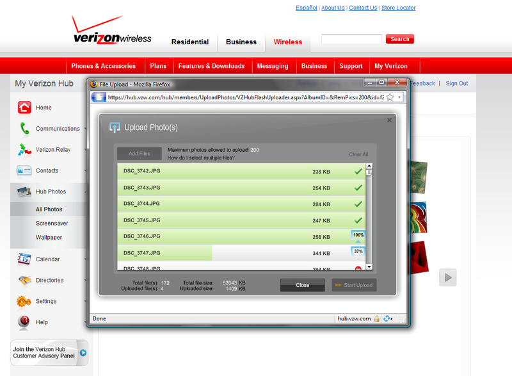Click the file list scroll up arrow
This screenshot has width=512, height=376.
(369, 166)
